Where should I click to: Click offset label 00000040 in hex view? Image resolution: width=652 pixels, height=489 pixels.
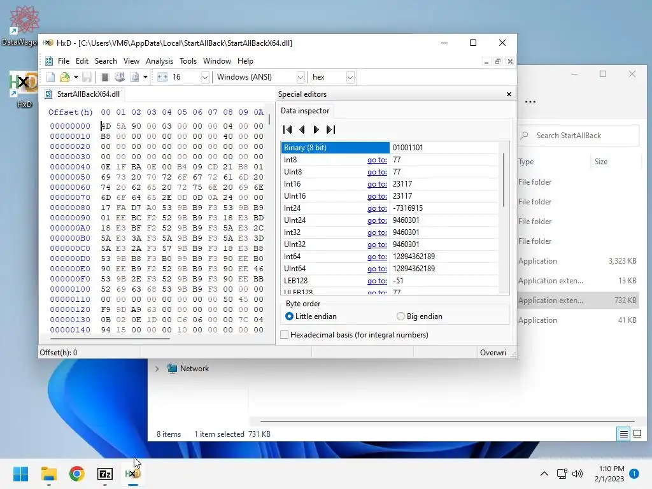(x=70, y=167)
